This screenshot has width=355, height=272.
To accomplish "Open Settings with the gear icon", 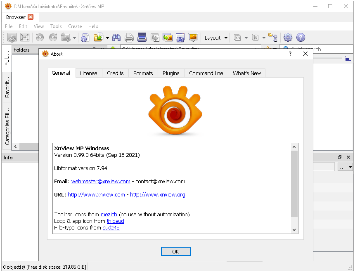I will (288, 37).
